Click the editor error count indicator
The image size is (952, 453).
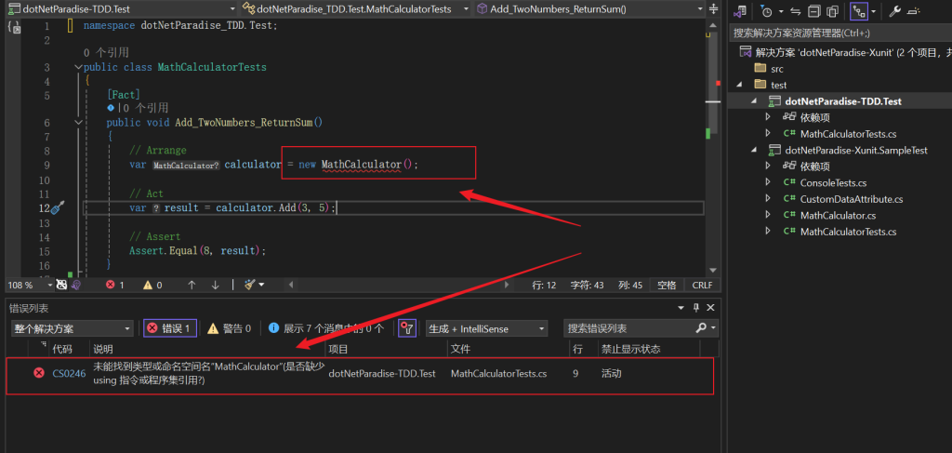coord(114,285)
